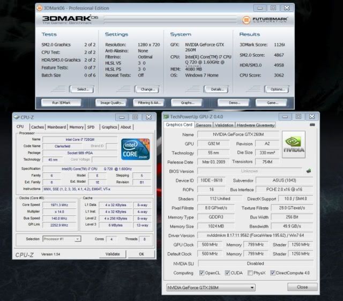Screen dimensions: 343x301
Task: Click the Run 3DMark button
Action: [61, 102]
